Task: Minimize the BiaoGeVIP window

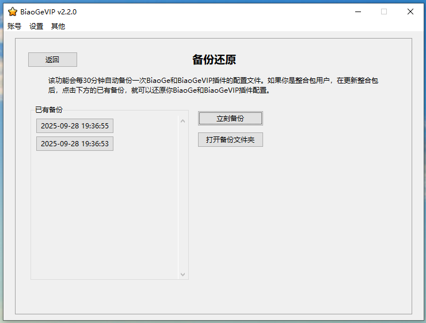Action: 357,12
